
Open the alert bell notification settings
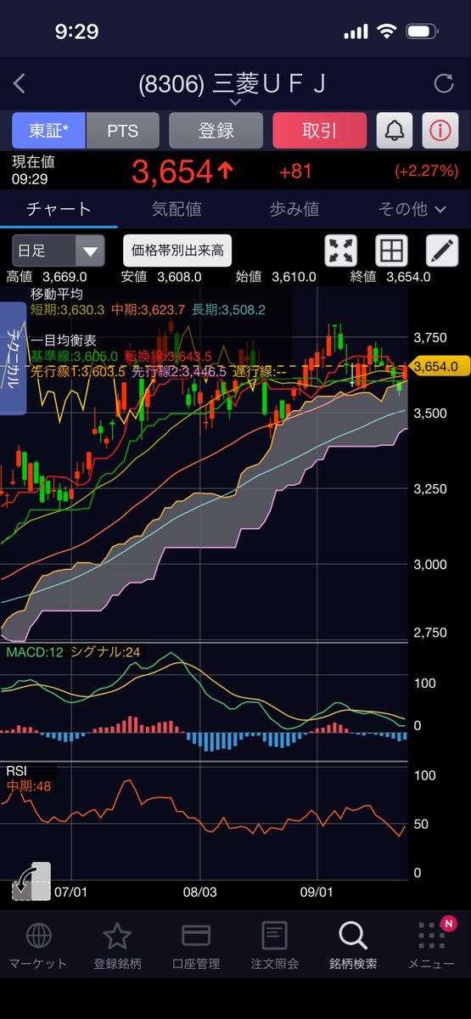pyautogui.click(x=395, y=131)
